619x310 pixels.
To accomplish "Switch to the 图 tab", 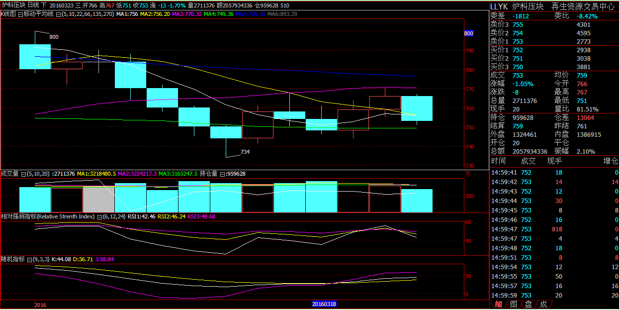I will 514,304.
